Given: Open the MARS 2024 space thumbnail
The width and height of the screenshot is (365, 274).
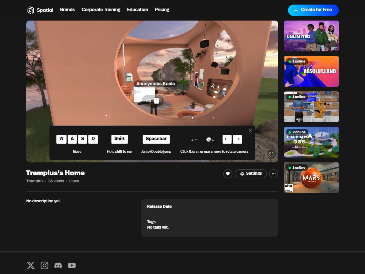Looking at the screenshot, I should click(311, 178).
